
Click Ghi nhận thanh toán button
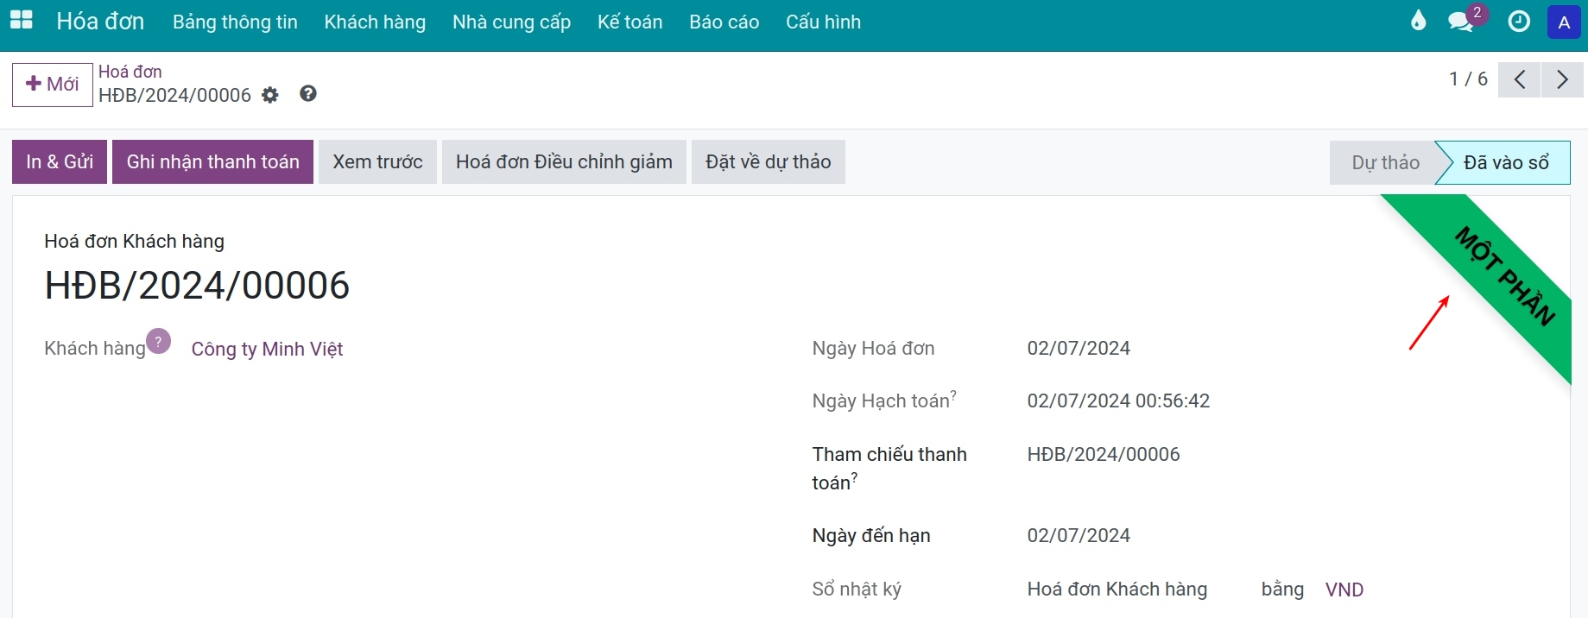(212, 162)
